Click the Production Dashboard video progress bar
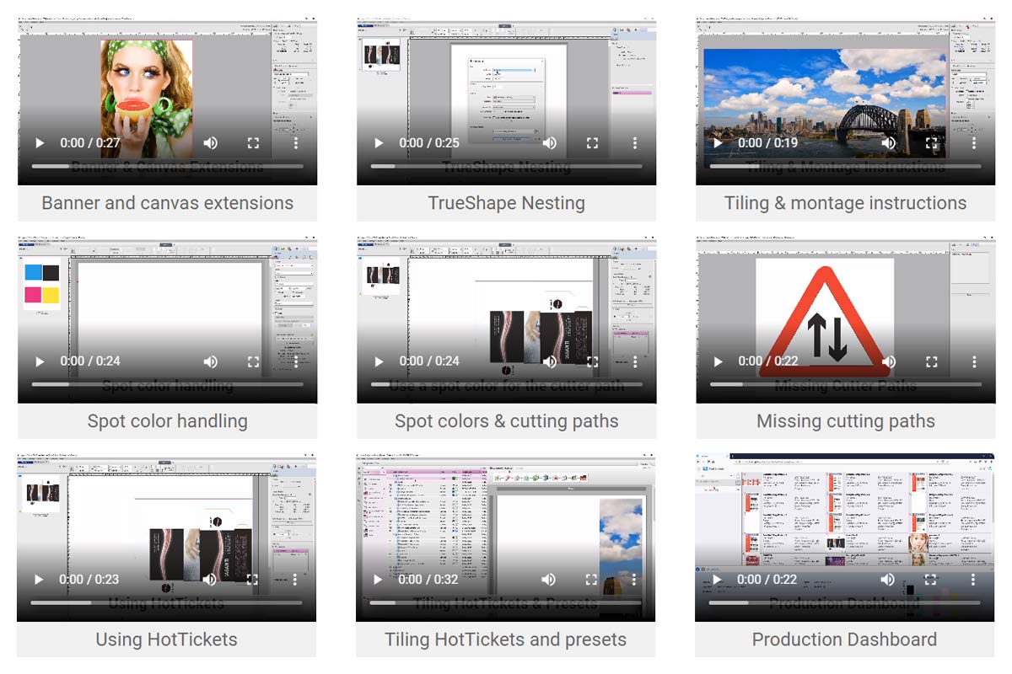Screen dimensions: 1012x674 click(x=843, y=602)
